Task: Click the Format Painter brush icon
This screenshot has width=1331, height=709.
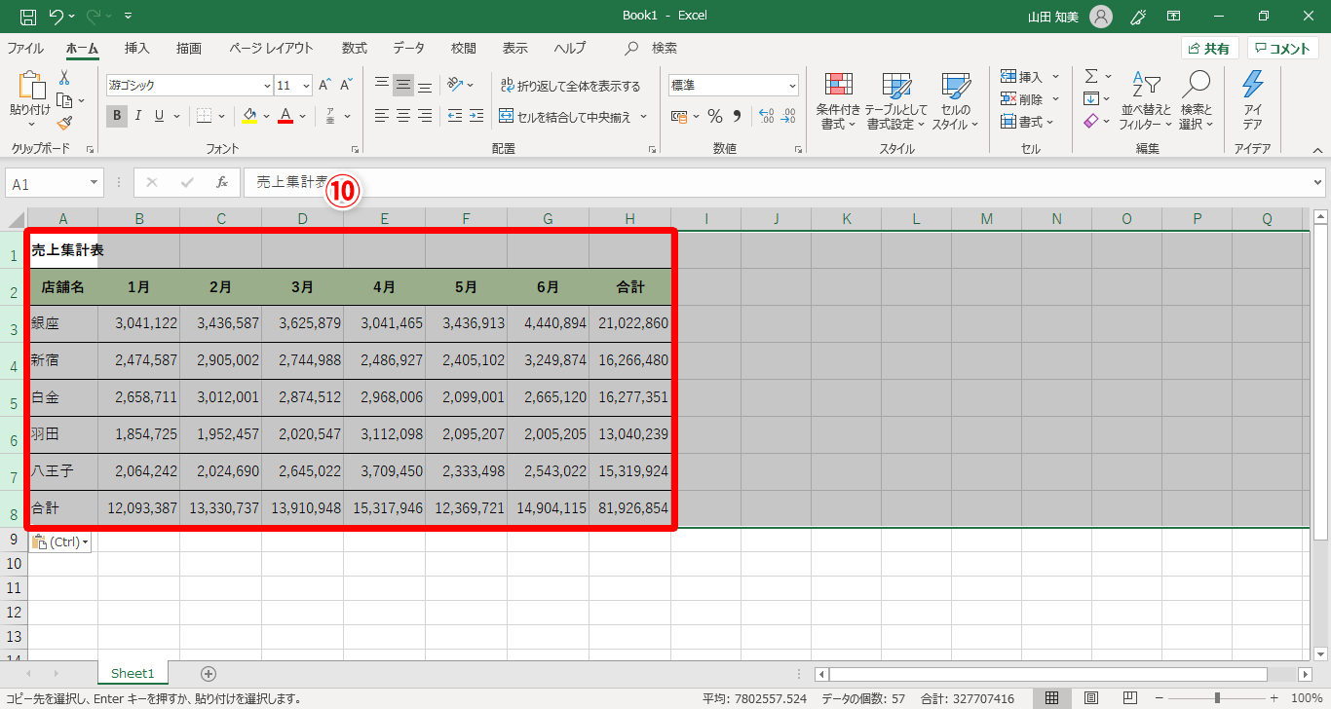Action: coord(64,123)
